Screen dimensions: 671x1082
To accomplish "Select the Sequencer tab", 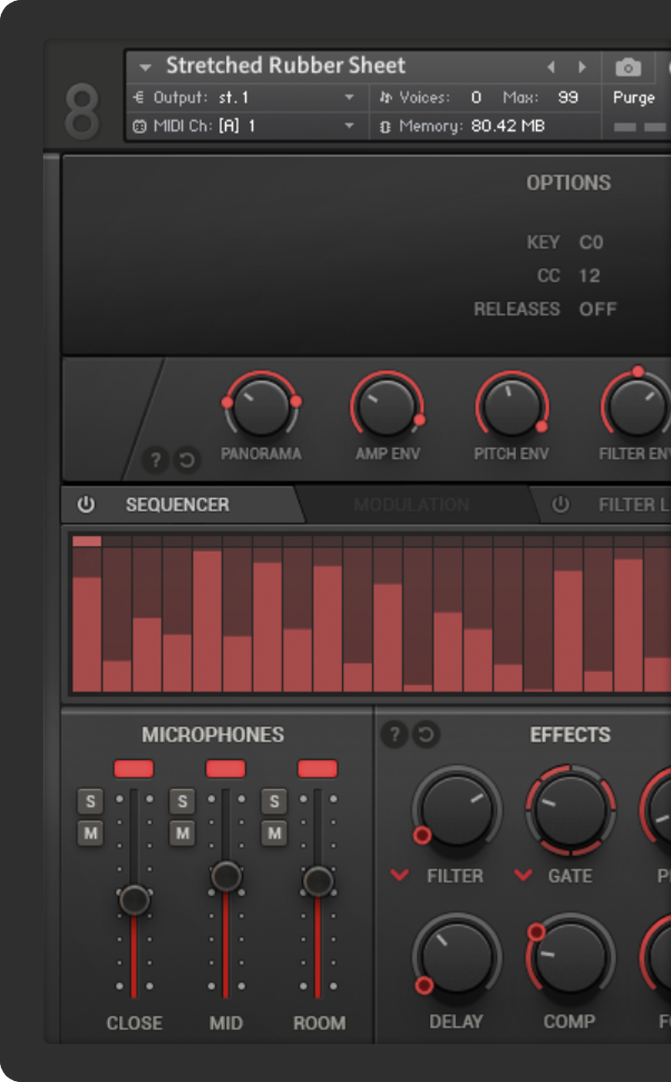I will click(x=177, y=505).
